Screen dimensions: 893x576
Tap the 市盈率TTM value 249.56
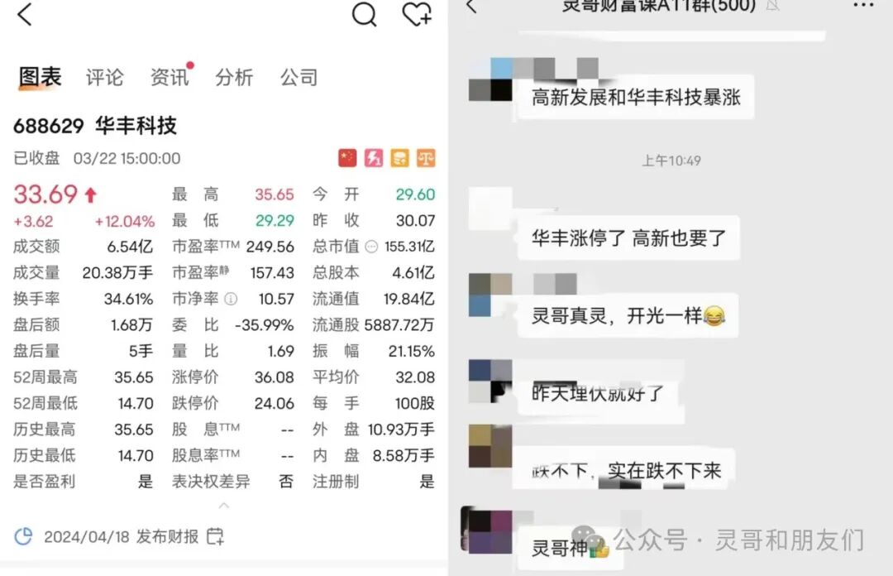270,247
